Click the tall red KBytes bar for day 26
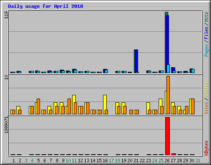This screenshot has width=211, height=165. tap(167, 136)
